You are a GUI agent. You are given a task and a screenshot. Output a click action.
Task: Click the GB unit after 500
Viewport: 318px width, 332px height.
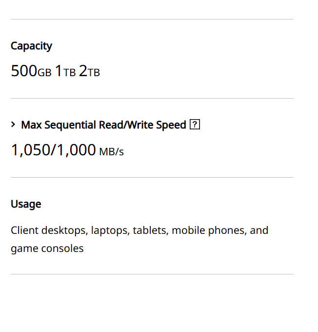tap(44, 73)
